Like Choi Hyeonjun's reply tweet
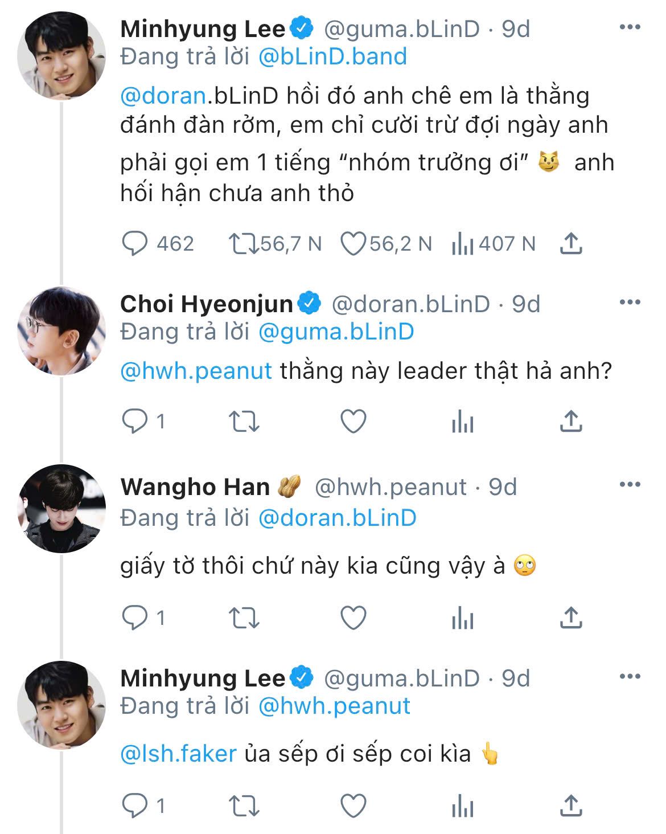Screen dimensions: 666x834 (x=353, y=422)
